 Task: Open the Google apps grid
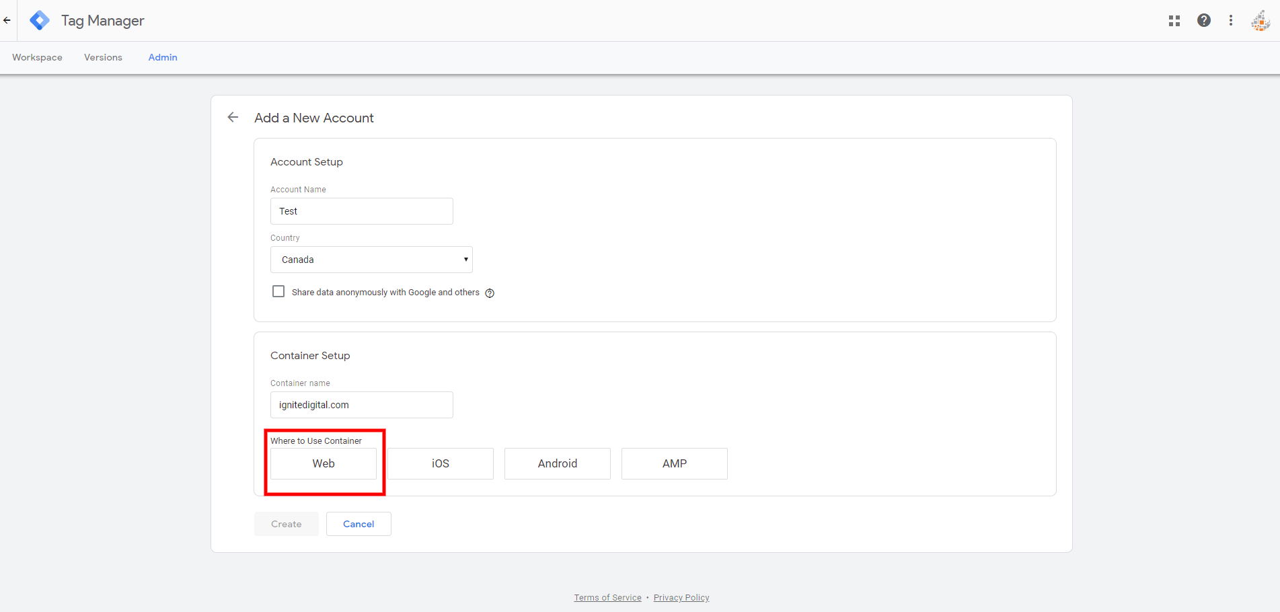[1174, 21]
